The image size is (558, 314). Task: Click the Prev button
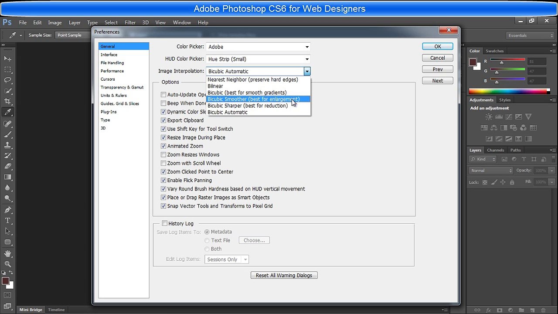[438, 69]
